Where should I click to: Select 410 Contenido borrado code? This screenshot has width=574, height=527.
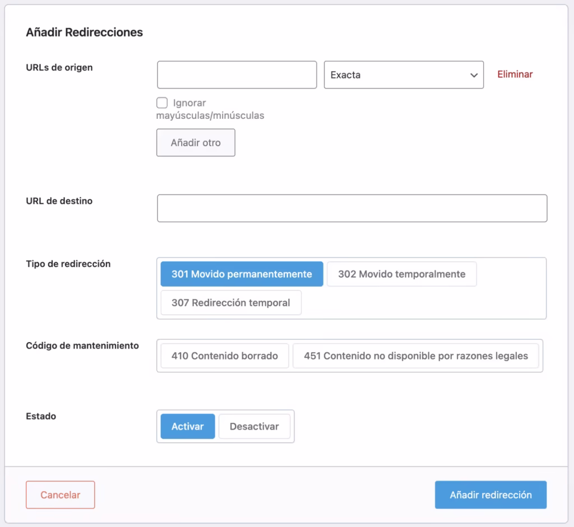pos(225,355)
